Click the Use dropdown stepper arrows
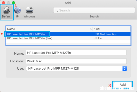Viewport: 137px width, 92px height. (x=124, y=68)
